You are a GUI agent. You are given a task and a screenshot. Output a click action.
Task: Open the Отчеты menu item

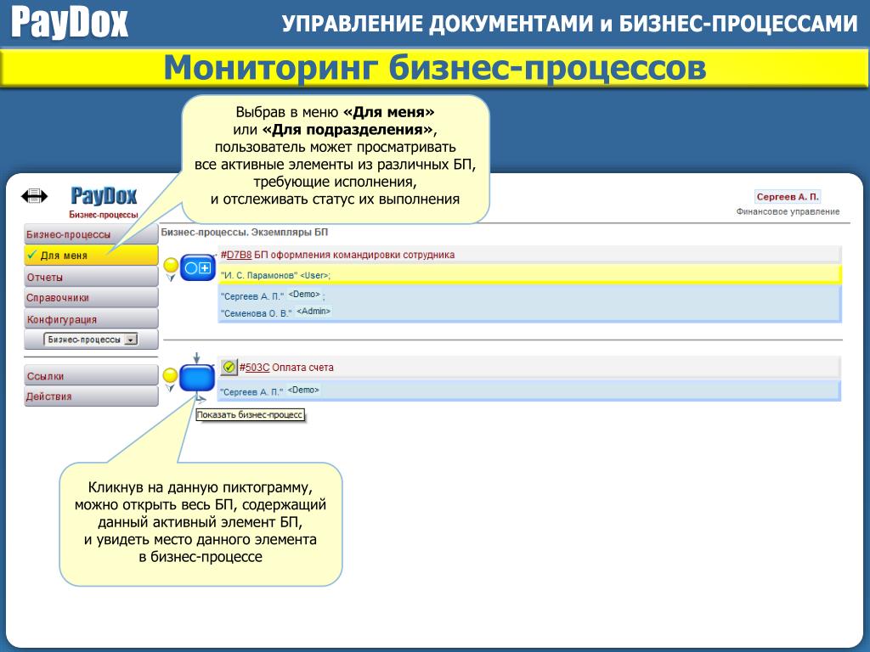[91, 277]
